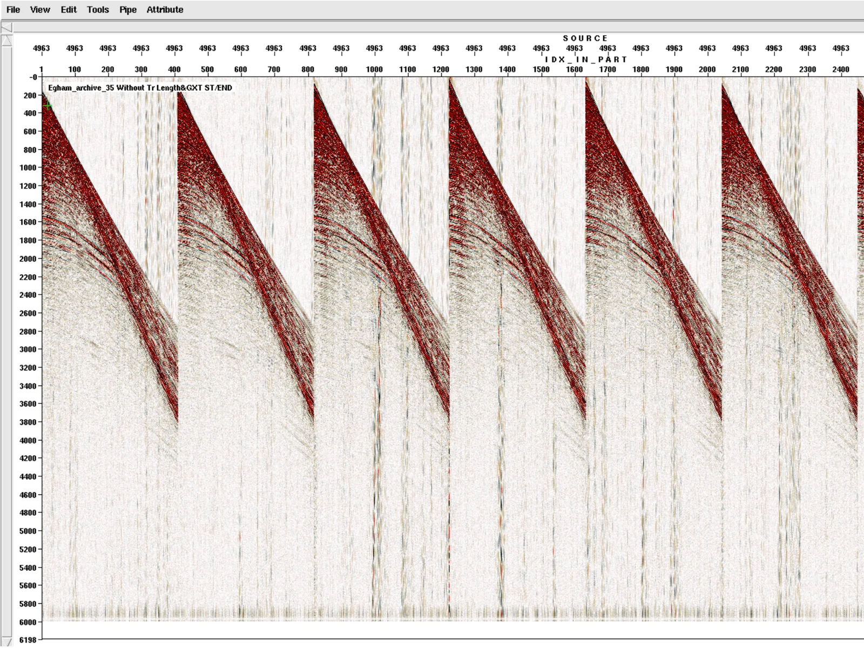Click time axis label 4600

tap(28, 495)
